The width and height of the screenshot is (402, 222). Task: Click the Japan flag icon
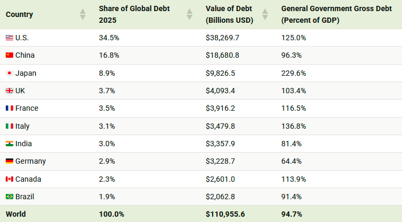9,73
